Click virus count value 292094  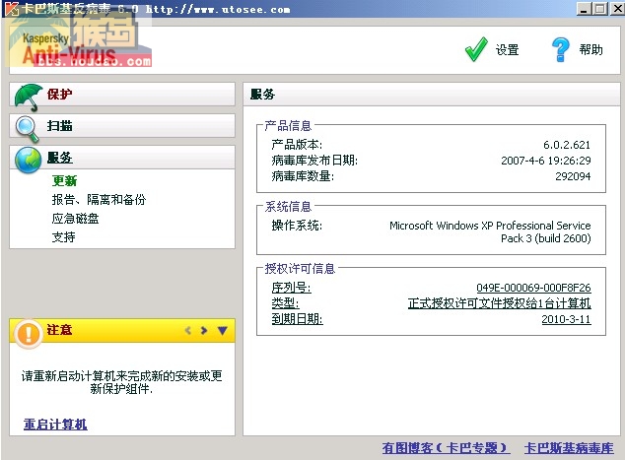[x=573, y=176]
